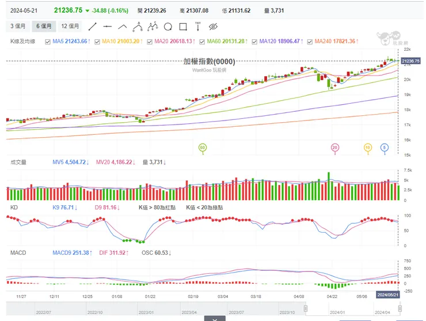Select the AB wave pattern tool
This screenshot has width=426, height=321.
[x=138, y=27]
